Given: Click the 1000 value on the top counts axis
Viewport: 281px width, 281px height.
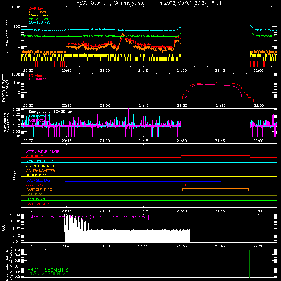Looking at the screenshot, I should (15, 7).
